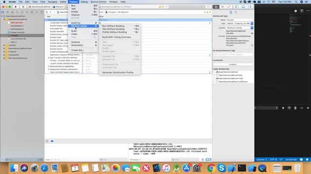Expand App Transport Security Settings row
This screenshot has height=174, width=311.
[49, 58]
